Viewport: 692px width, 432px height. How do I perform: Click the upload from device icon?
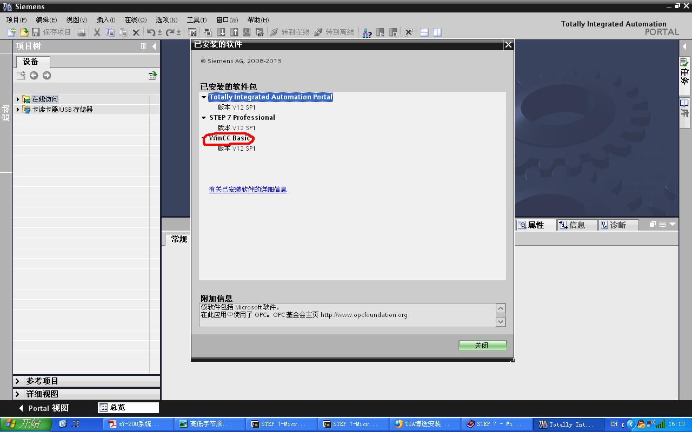[234, 32]
